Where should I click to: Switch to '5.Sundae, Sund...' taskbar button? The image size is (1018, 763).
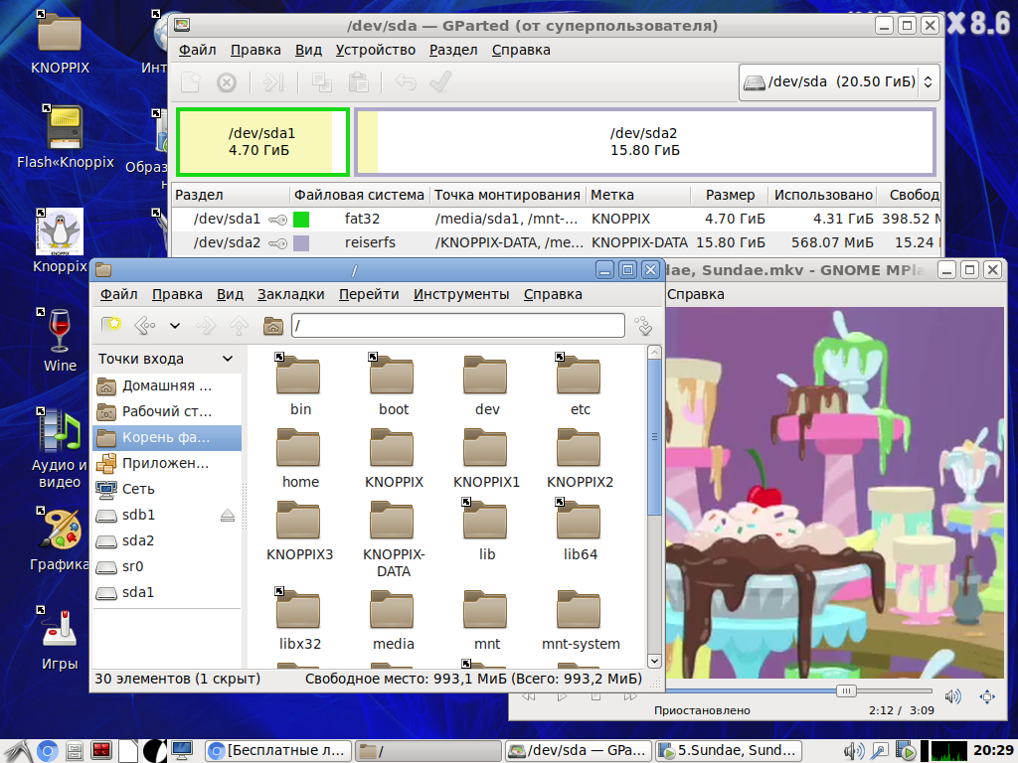click(729, 751)
